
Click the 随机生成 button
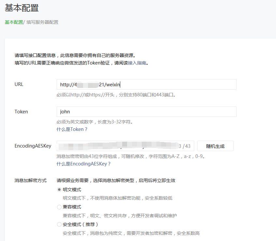point(215,146)
